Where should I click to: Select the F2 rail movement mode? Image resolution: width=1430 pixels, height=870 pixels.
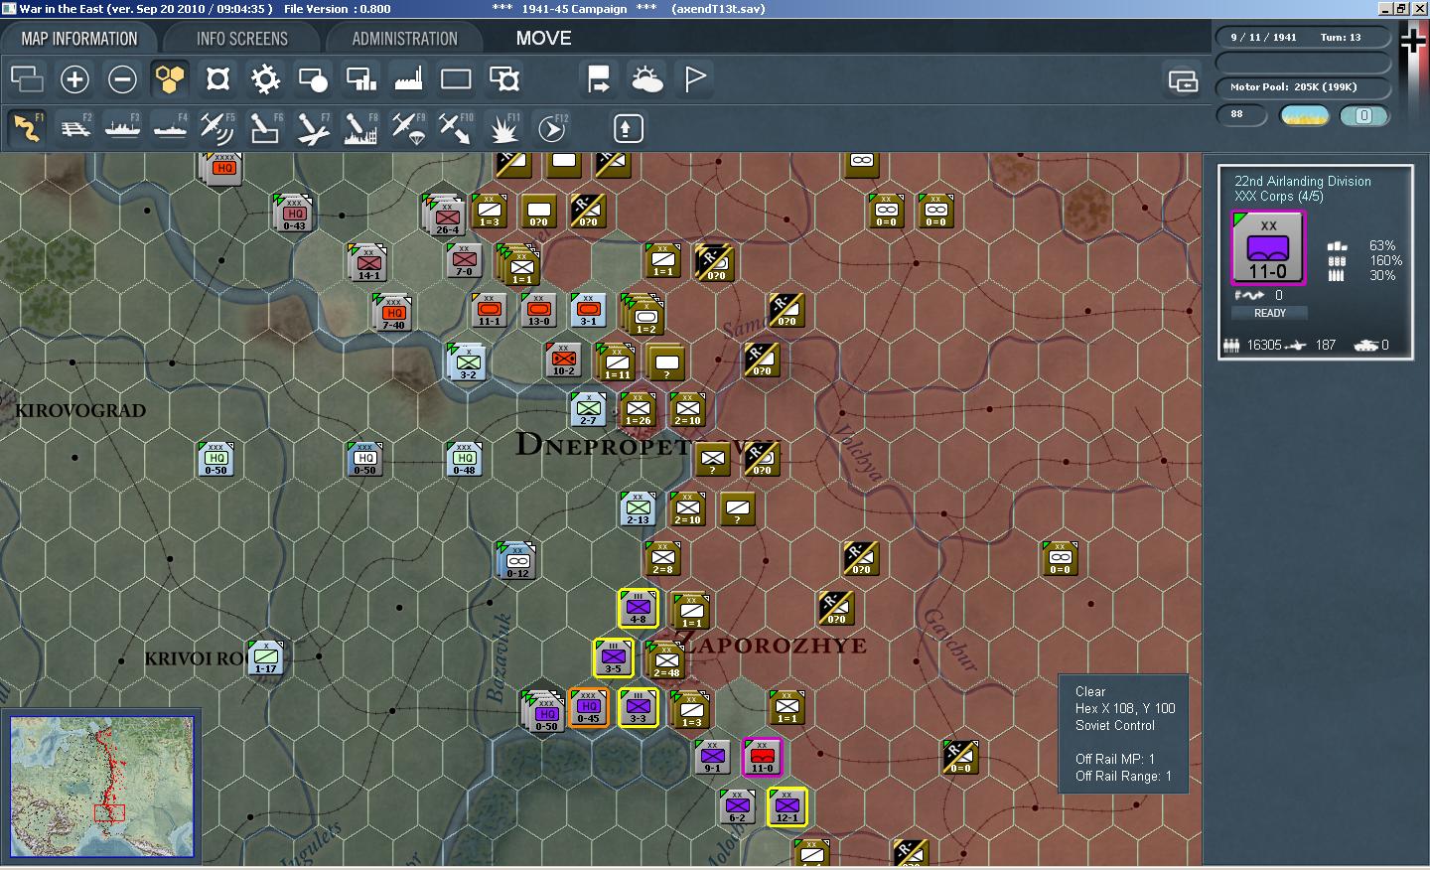pos(74,128)
